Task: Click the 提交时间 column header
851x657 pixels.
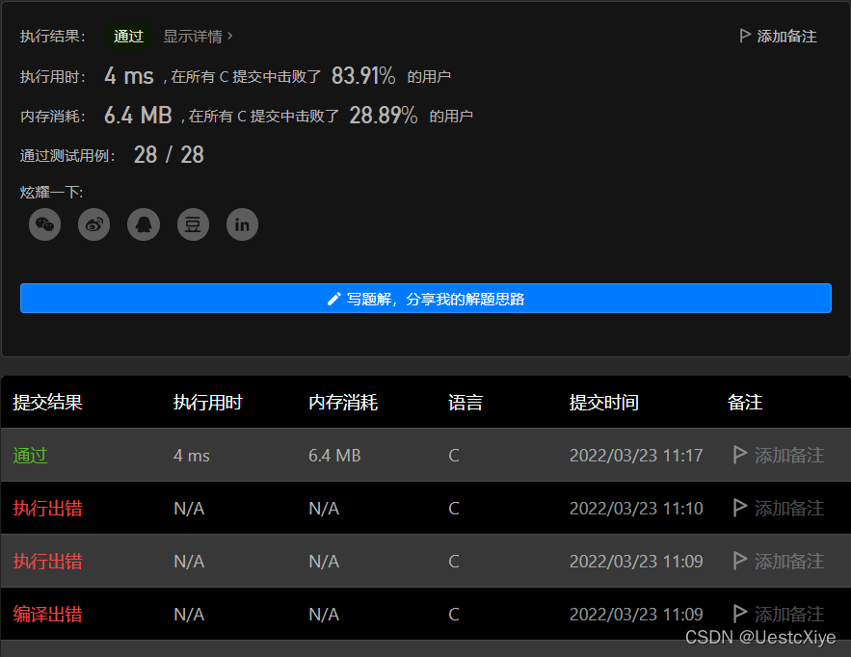Action: (x=604, y=403)
